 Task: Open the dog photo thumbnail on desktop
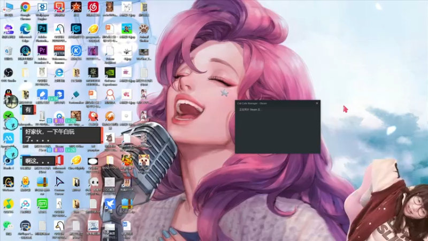pos(76,116)
